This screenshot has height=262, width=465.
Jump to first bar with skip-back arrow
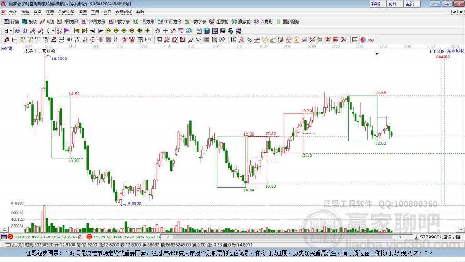[76, 30]
